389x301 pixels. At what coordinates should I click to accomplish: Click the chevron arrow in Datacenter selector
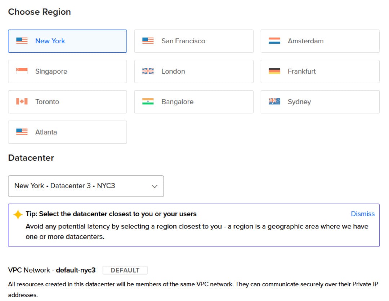pos(155,187)
